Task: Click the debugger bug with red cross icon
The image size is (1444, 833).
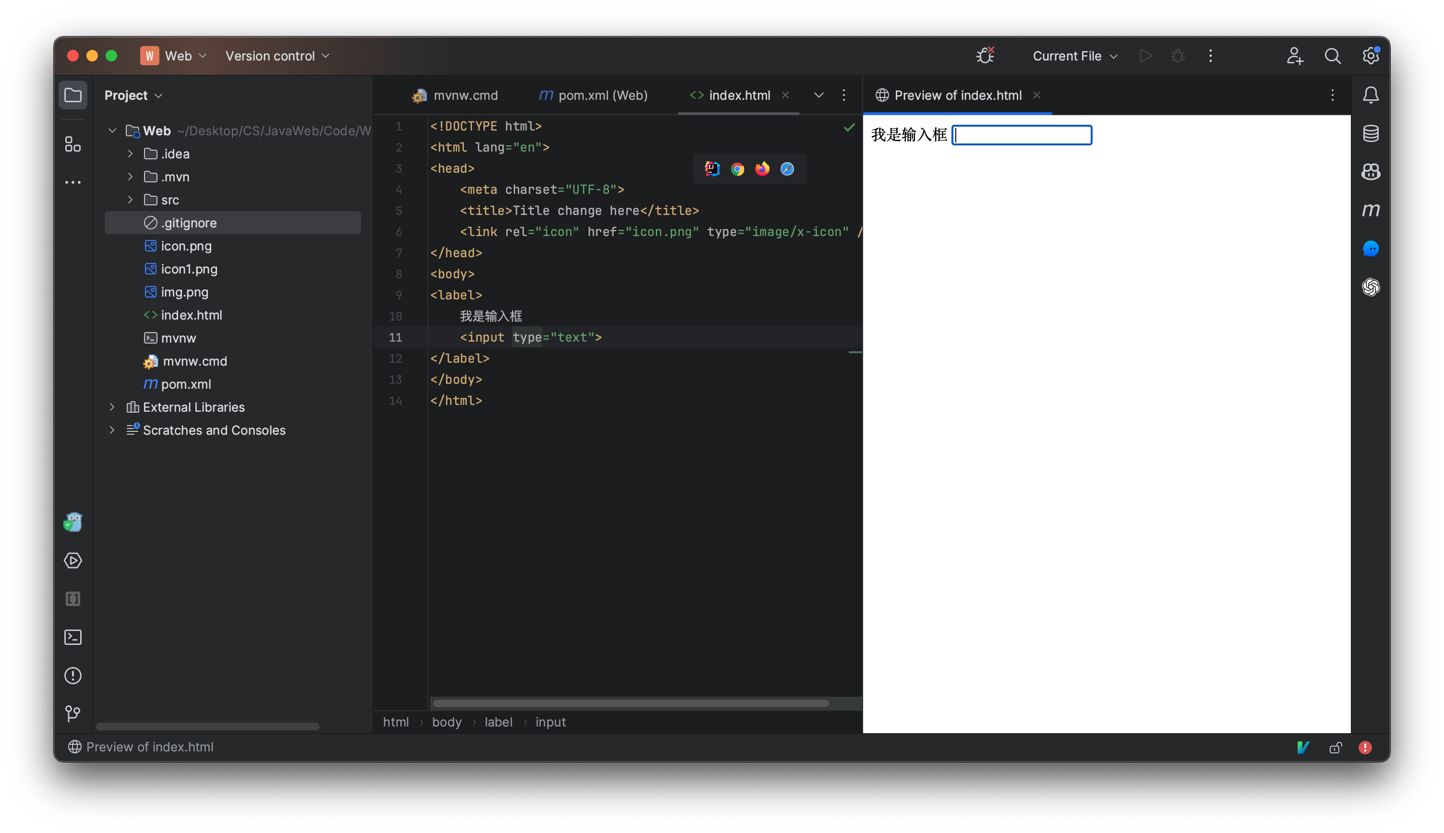Action: click(x=985, y=56)
